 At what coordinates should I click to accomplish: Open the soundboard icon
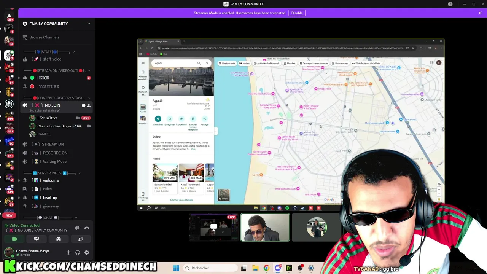click(81, 239)
